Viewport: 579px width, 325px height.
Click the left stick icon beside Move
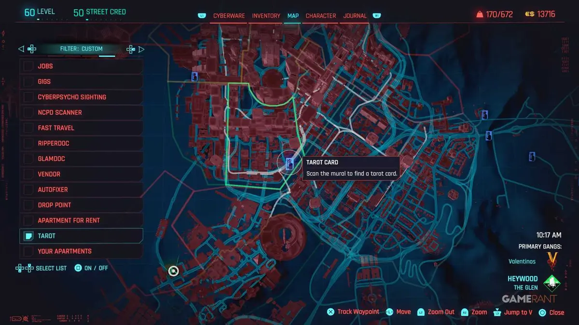click(389, 312)
